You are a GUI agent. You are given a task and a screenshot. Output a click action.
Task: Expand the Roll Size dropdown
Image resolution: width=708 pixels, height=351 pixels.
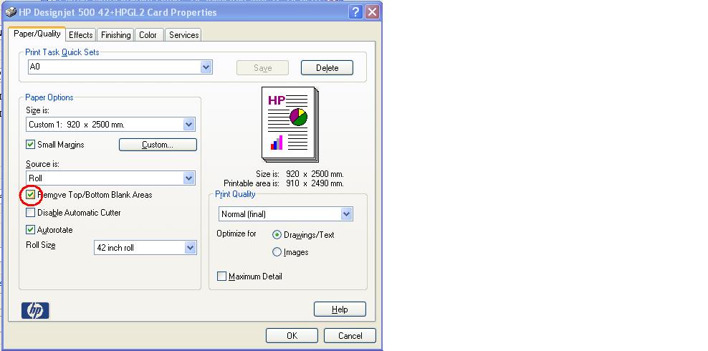(190, 248)
